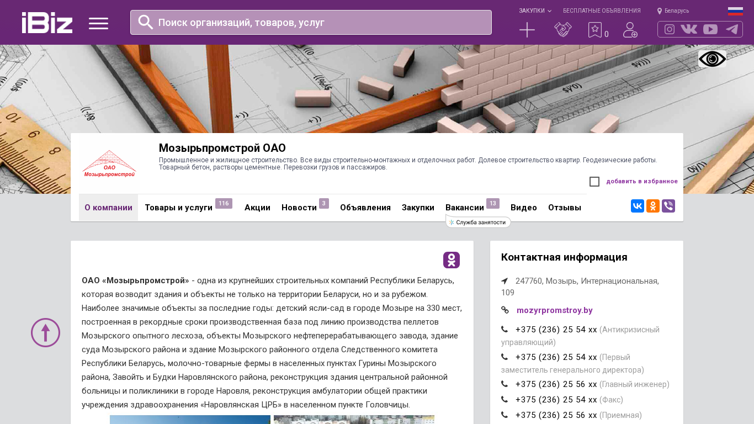Click the 116 badge on Товары и услуги

(x=224, y=203)
